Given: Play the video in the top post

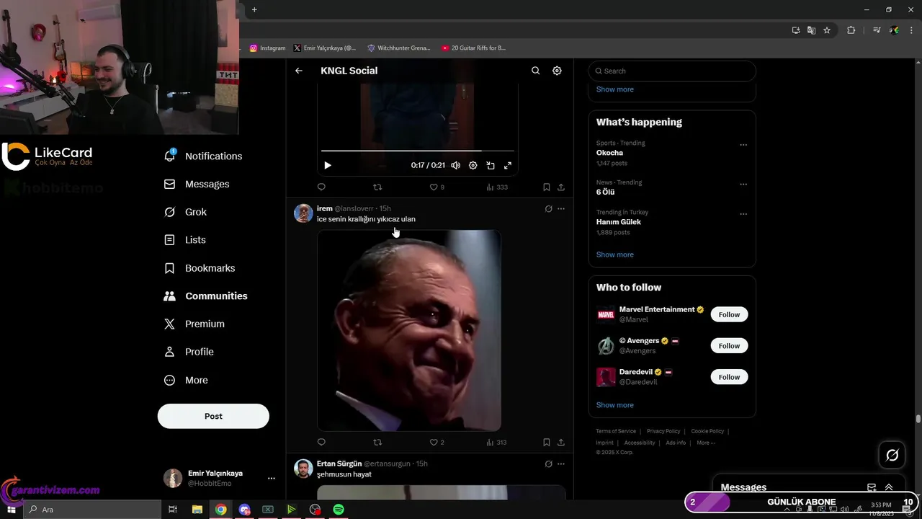Looking at the screenshot, I should pyautogui.click(x=328, y=165).
